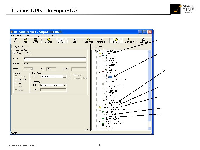Click the Name text field
The width and height of the screenshot is (200, 150).
click(x=55, y=64)
